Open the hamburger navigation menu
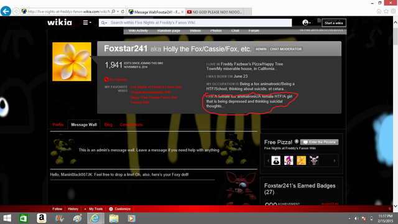 (x=87, y=22)
